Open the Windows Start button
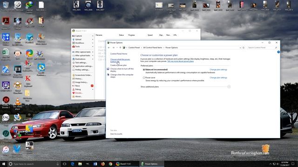Viewport: 298px width, 167px height. [x=4, y=164]
